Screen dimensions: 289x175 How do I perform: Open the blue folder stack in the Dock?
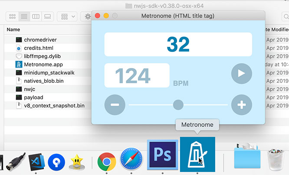pyautogui.click(x=247, y=156)
